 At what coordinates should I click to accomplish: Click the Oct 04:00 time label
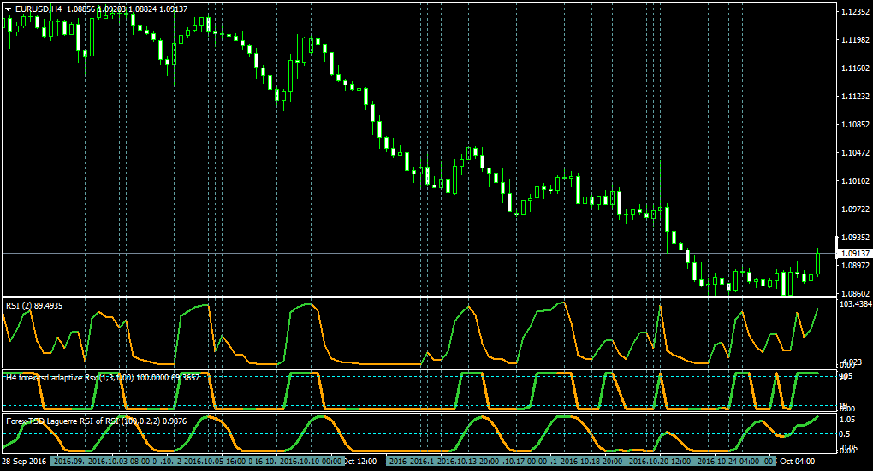798,462
